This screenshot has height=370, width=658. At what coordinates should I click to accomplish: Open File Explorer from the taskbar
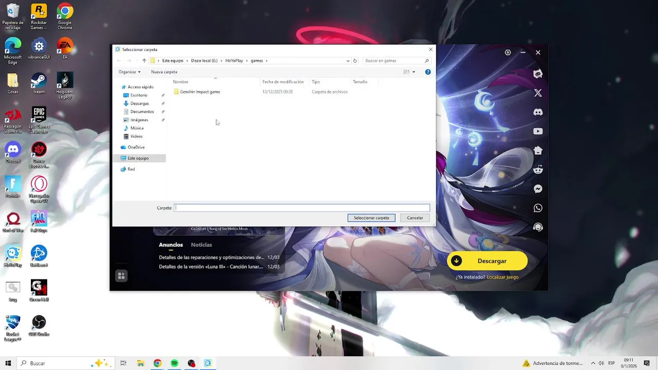click(140, 363)
